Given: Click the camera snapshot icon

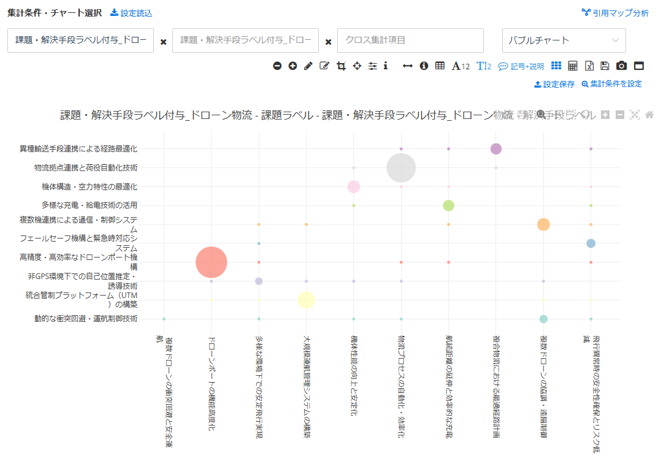Looking at the screenshot, I should tap(621, 66).
